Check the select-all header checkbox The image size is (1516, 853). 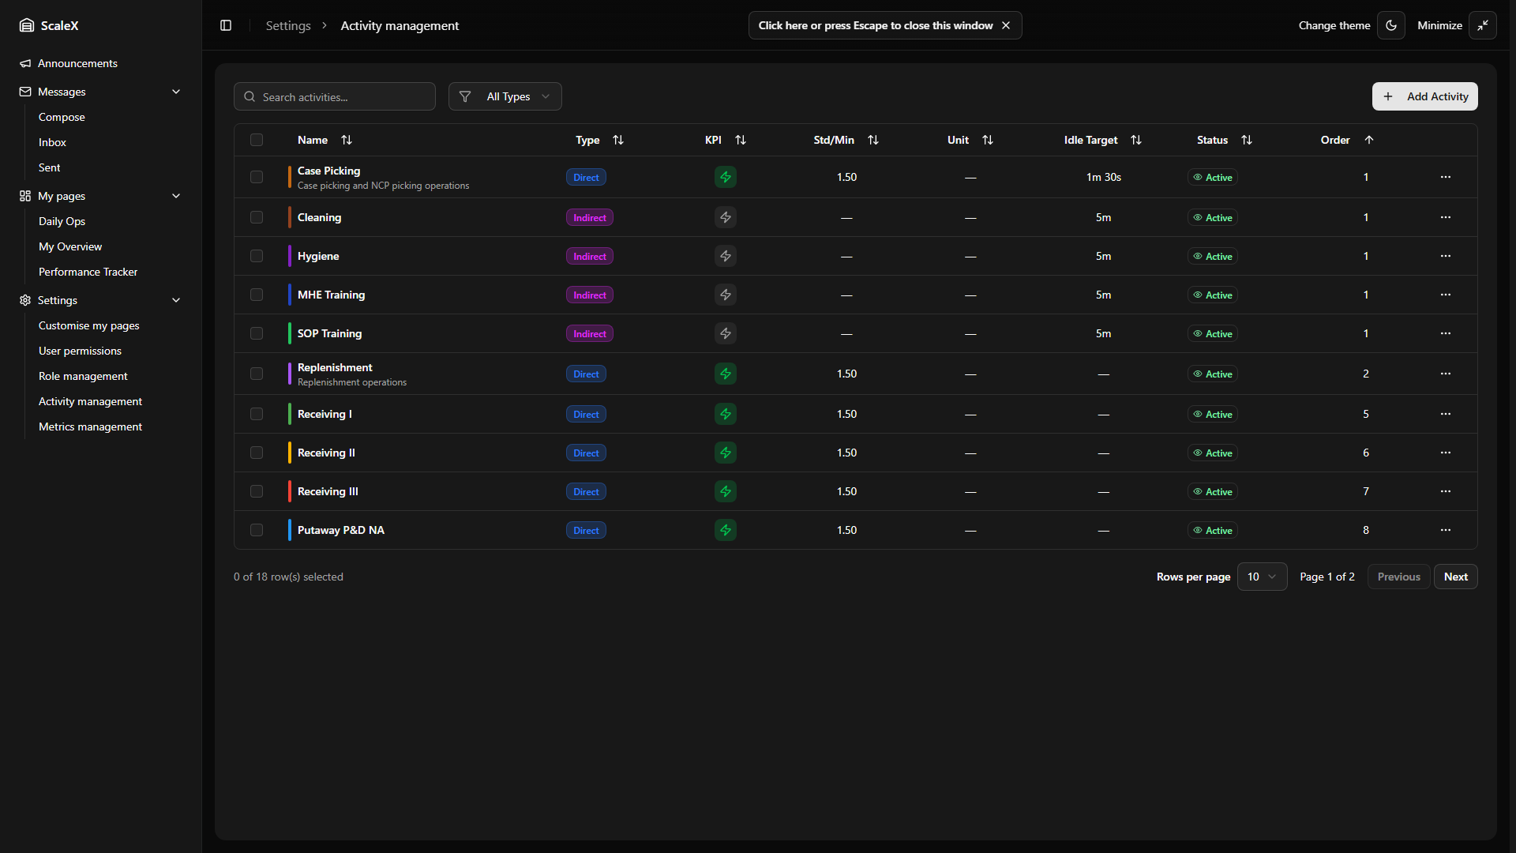pyautogui.click(x=257, y=140)
